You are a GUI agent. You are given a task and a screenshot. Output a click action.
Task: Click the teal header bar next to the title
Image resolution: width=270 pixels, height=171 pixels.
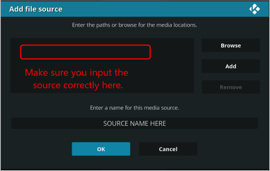[x=155, y=9]
